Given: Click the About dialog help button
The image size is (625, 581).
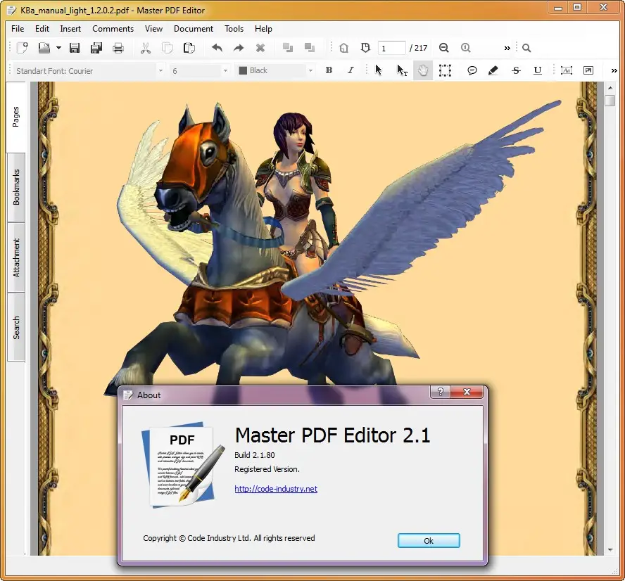Looking at the screenshot, I should 440,392.
